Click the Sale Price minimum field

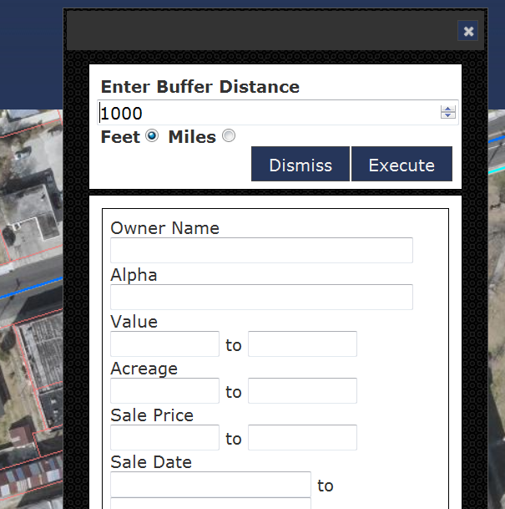point(164,437)
